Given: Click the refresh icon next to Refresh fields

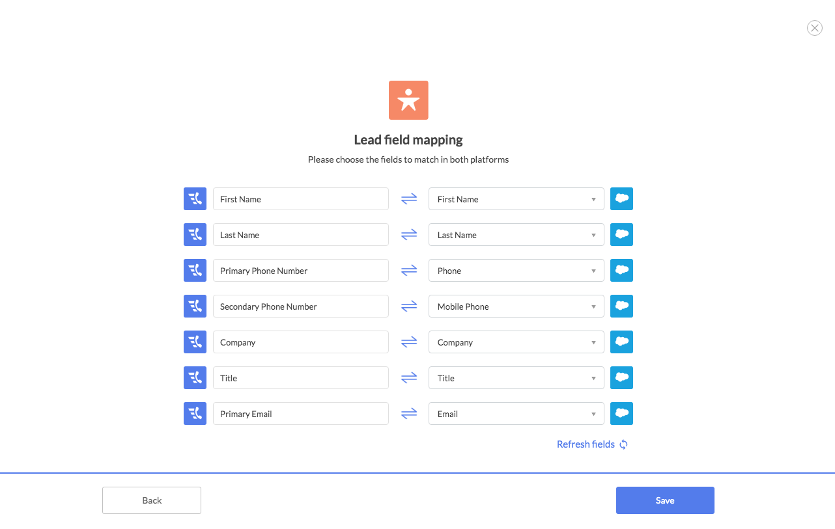Looking at the screenshot, I should coord(623,444).
